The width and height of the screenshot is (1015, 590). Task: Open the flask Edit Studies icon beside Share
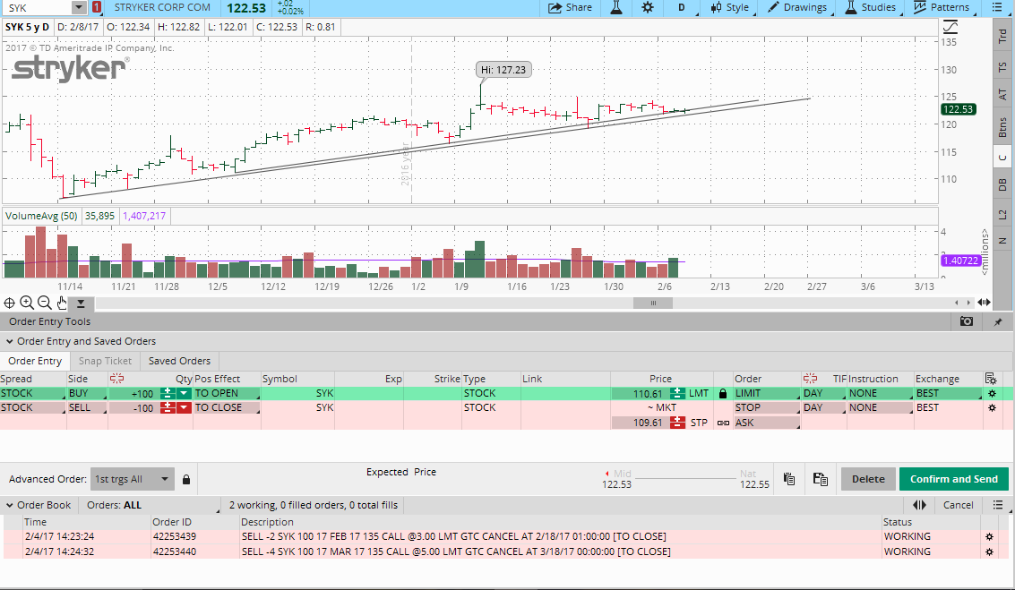coord(616,8)
